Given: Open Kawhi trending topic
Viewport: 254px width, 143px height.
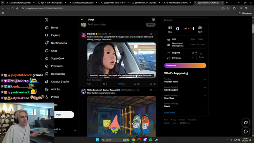Looking at the screenshot, I should point(167,106).
